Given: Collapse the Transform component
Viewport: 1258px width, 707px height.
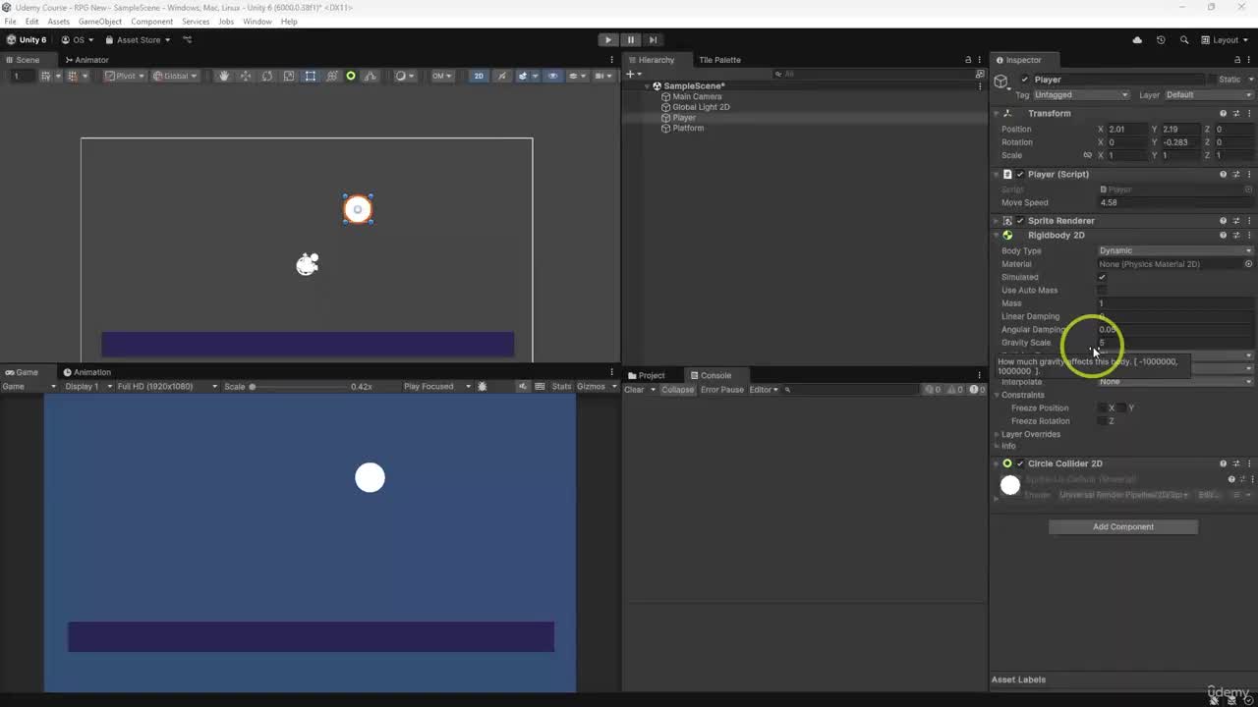Looking at the screenshot, I should pos(996,114).
